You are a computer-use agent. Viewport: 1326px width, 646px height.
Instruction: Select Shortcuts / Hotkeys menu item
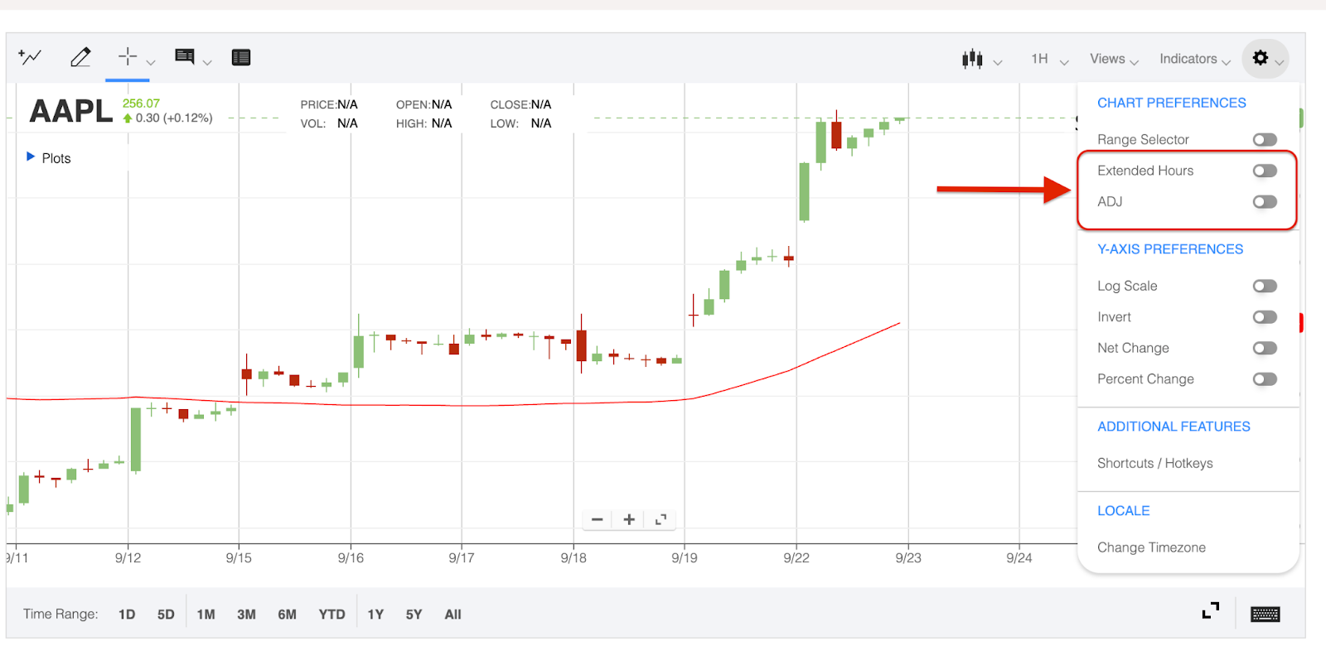tap(1154, 463)
